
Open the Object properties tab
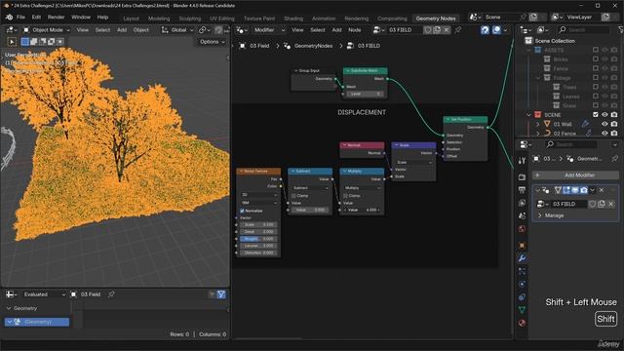pos(523,245)
